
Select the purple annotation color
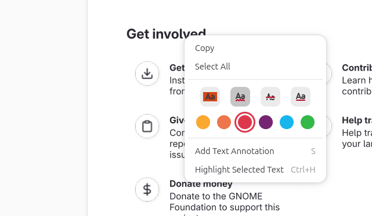tap(266, 122)
